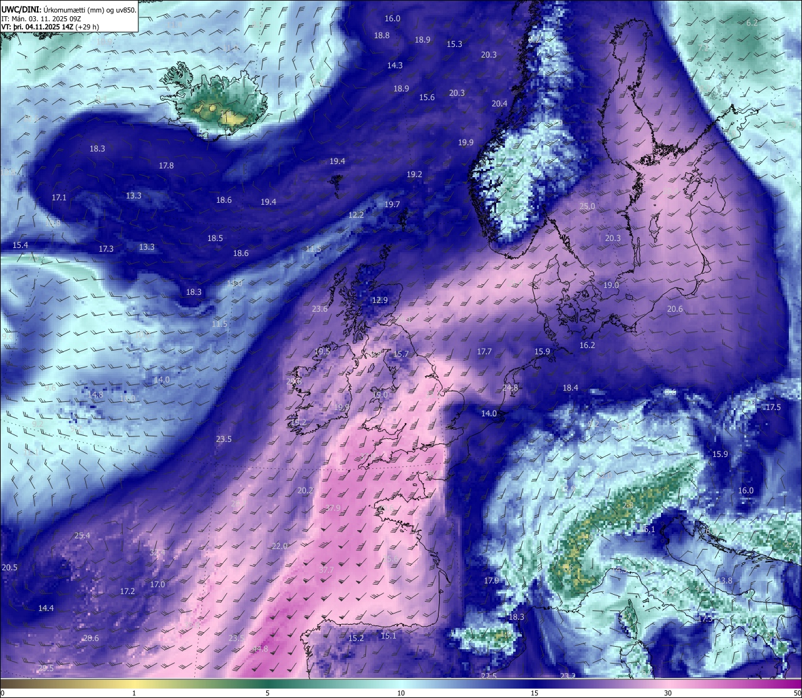Click the 20.5 value label
The image size is (802, 698).
(x=9, y=568)
